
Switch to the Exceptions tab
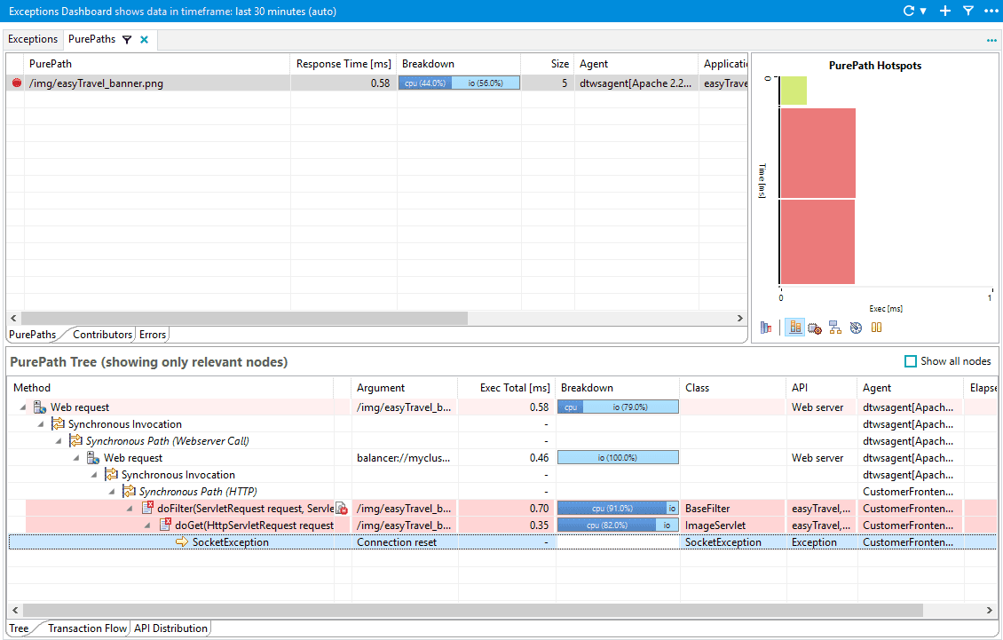tap(33, 39)
